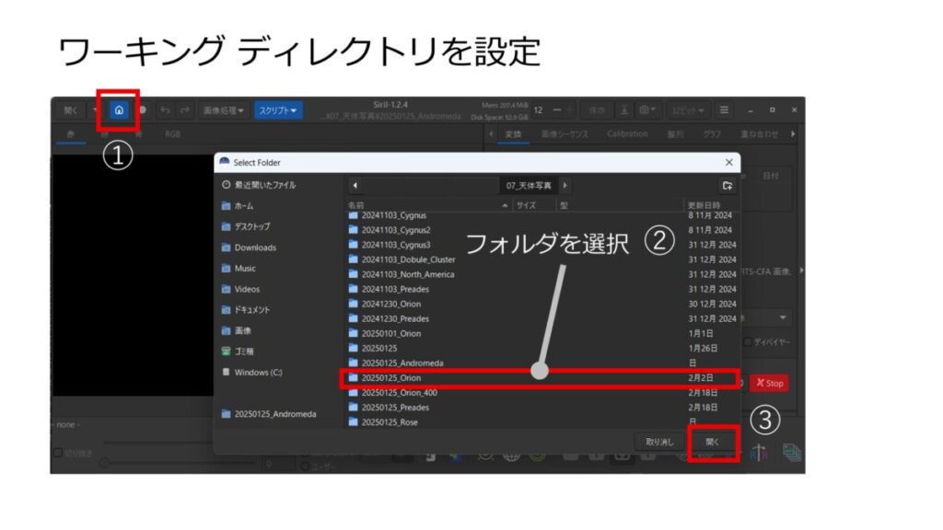
Task: Click the 開く button in Siril toolbar
Action: tap(71, 110)
